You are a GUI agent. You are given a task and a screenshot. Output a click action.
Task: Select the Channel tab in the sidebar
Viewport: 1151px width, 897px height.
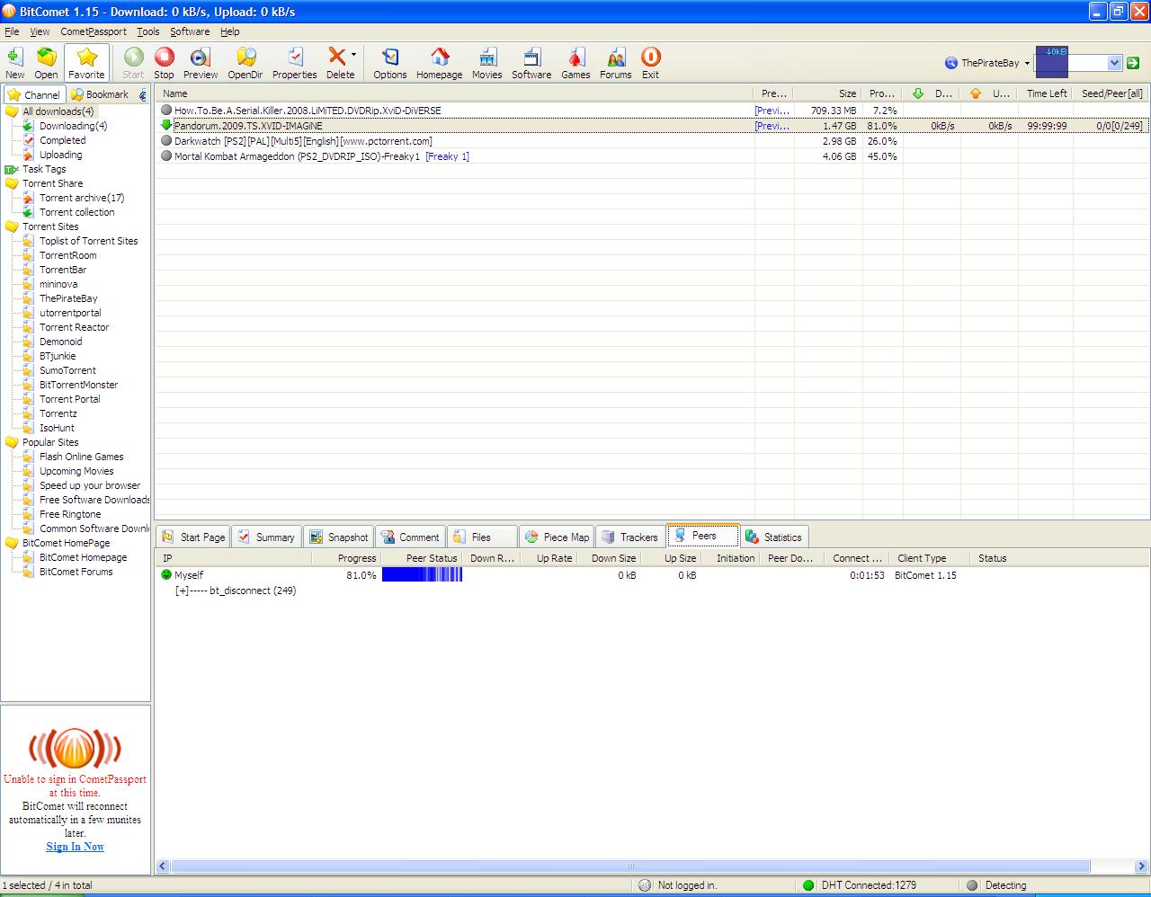[34, 94]
